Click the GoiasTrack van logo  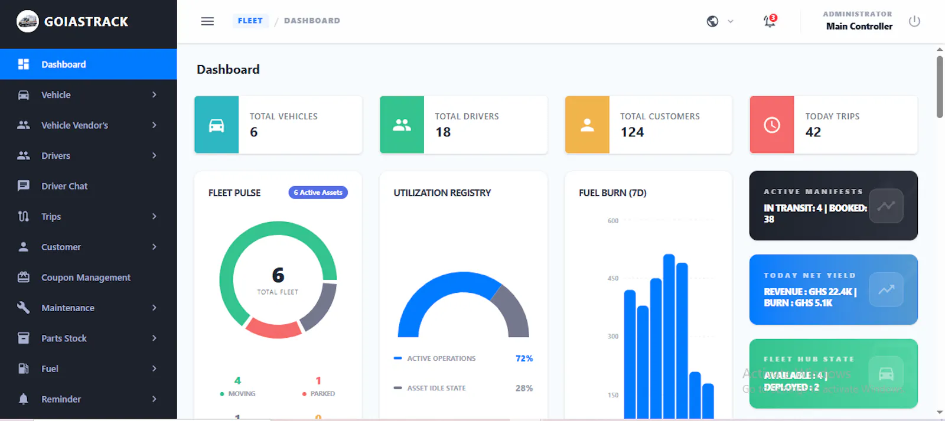point(27,21)
